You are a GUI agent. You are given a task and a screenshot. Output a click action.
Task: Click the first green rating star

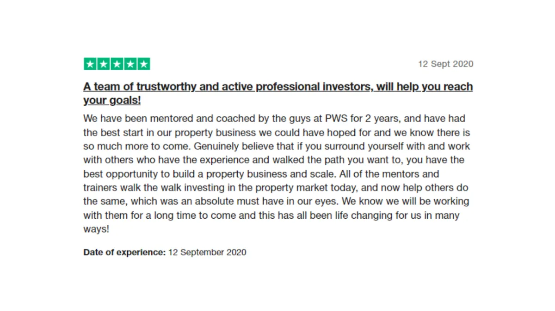coord(90,64)
